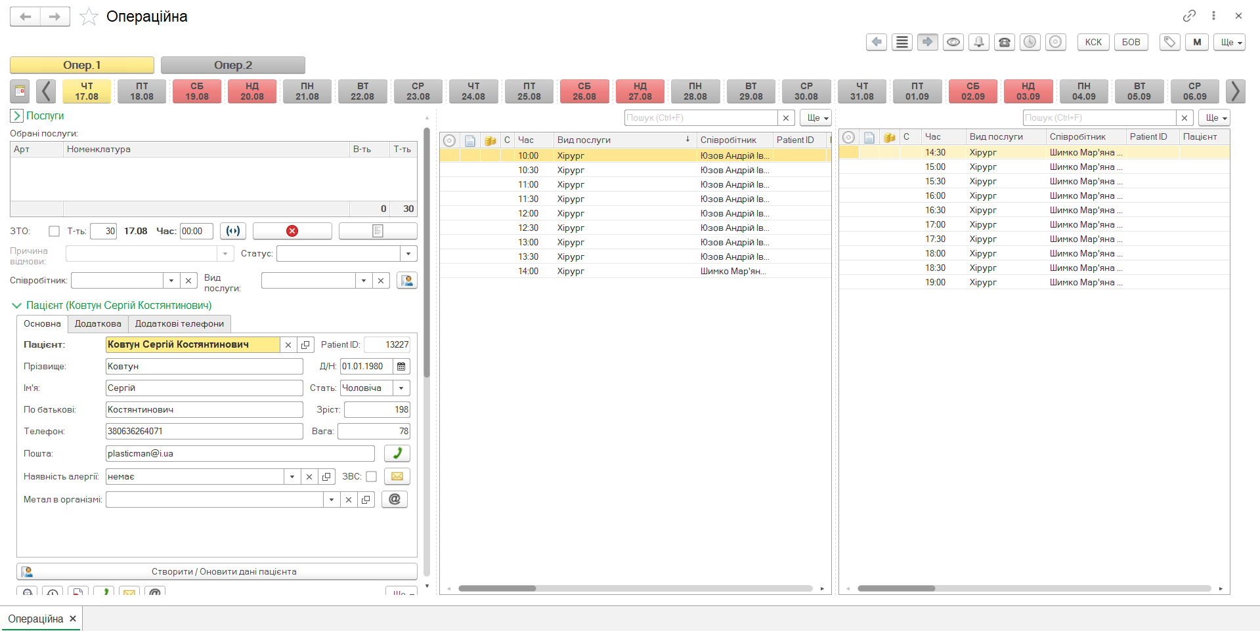Switch to the Опер.2 tab

click(x=232, y=65)
